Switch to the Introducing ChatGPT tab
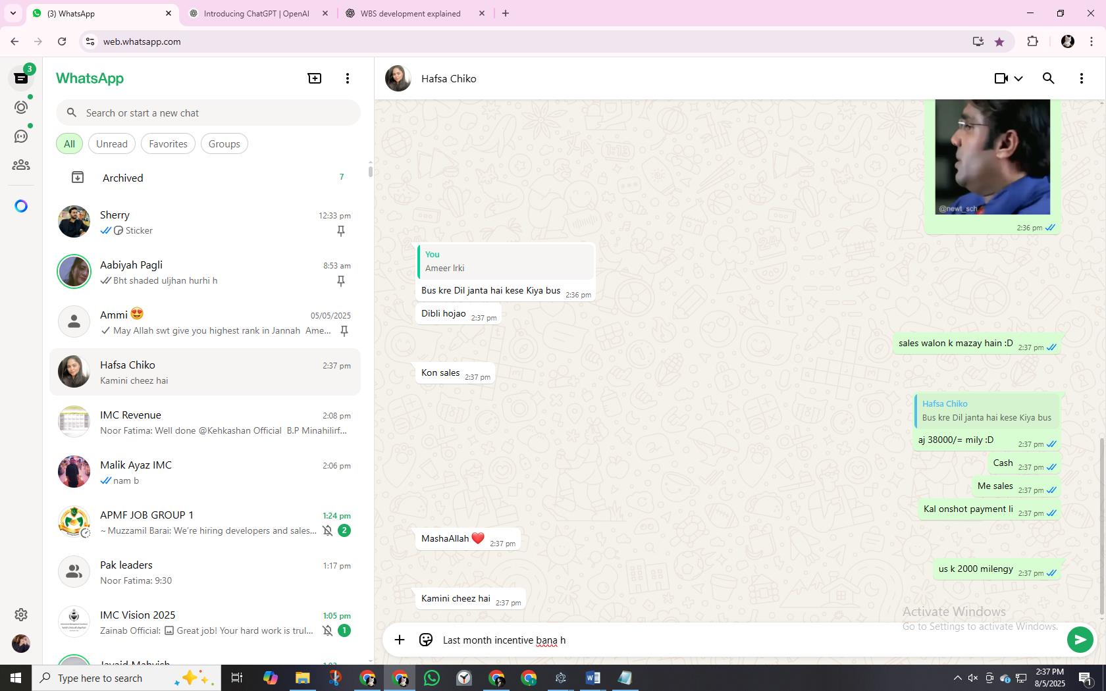Viewport: 1106px width, 691px height. tap(257, 13)
